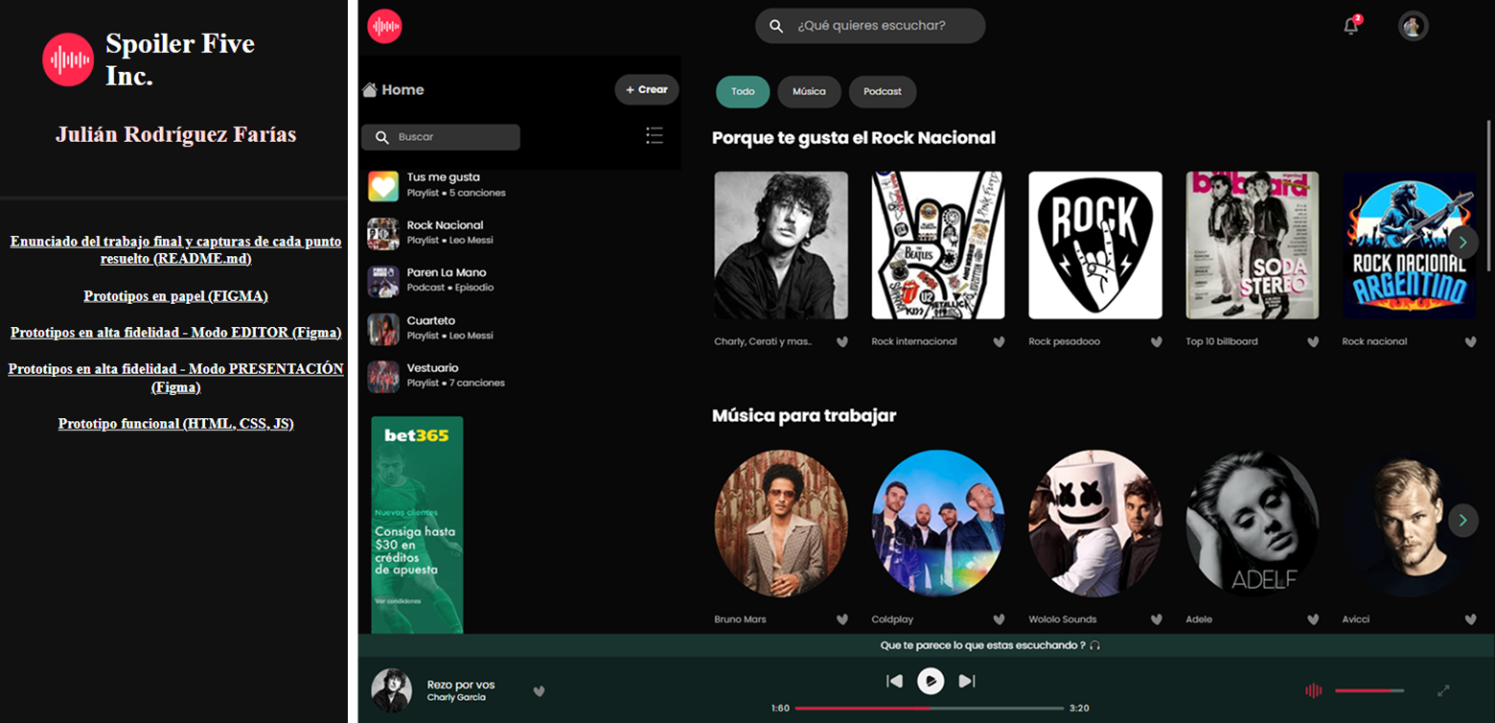Click the red waveform logo above Home

384,26
